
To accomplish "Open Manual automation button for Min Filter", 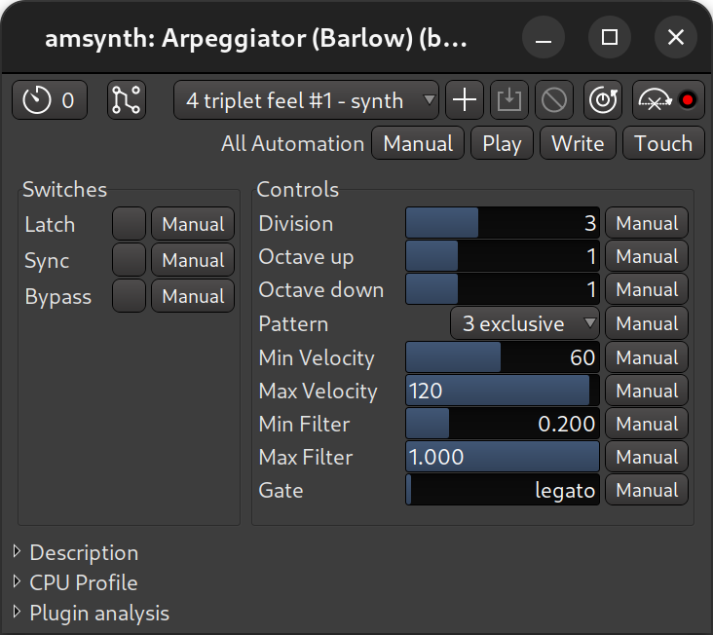I will coord(647,424).
